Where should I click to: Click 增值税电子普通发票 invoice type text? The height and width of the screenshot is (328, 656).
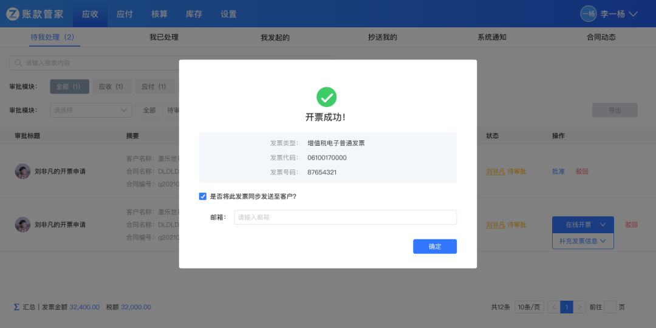click(336, 143)
